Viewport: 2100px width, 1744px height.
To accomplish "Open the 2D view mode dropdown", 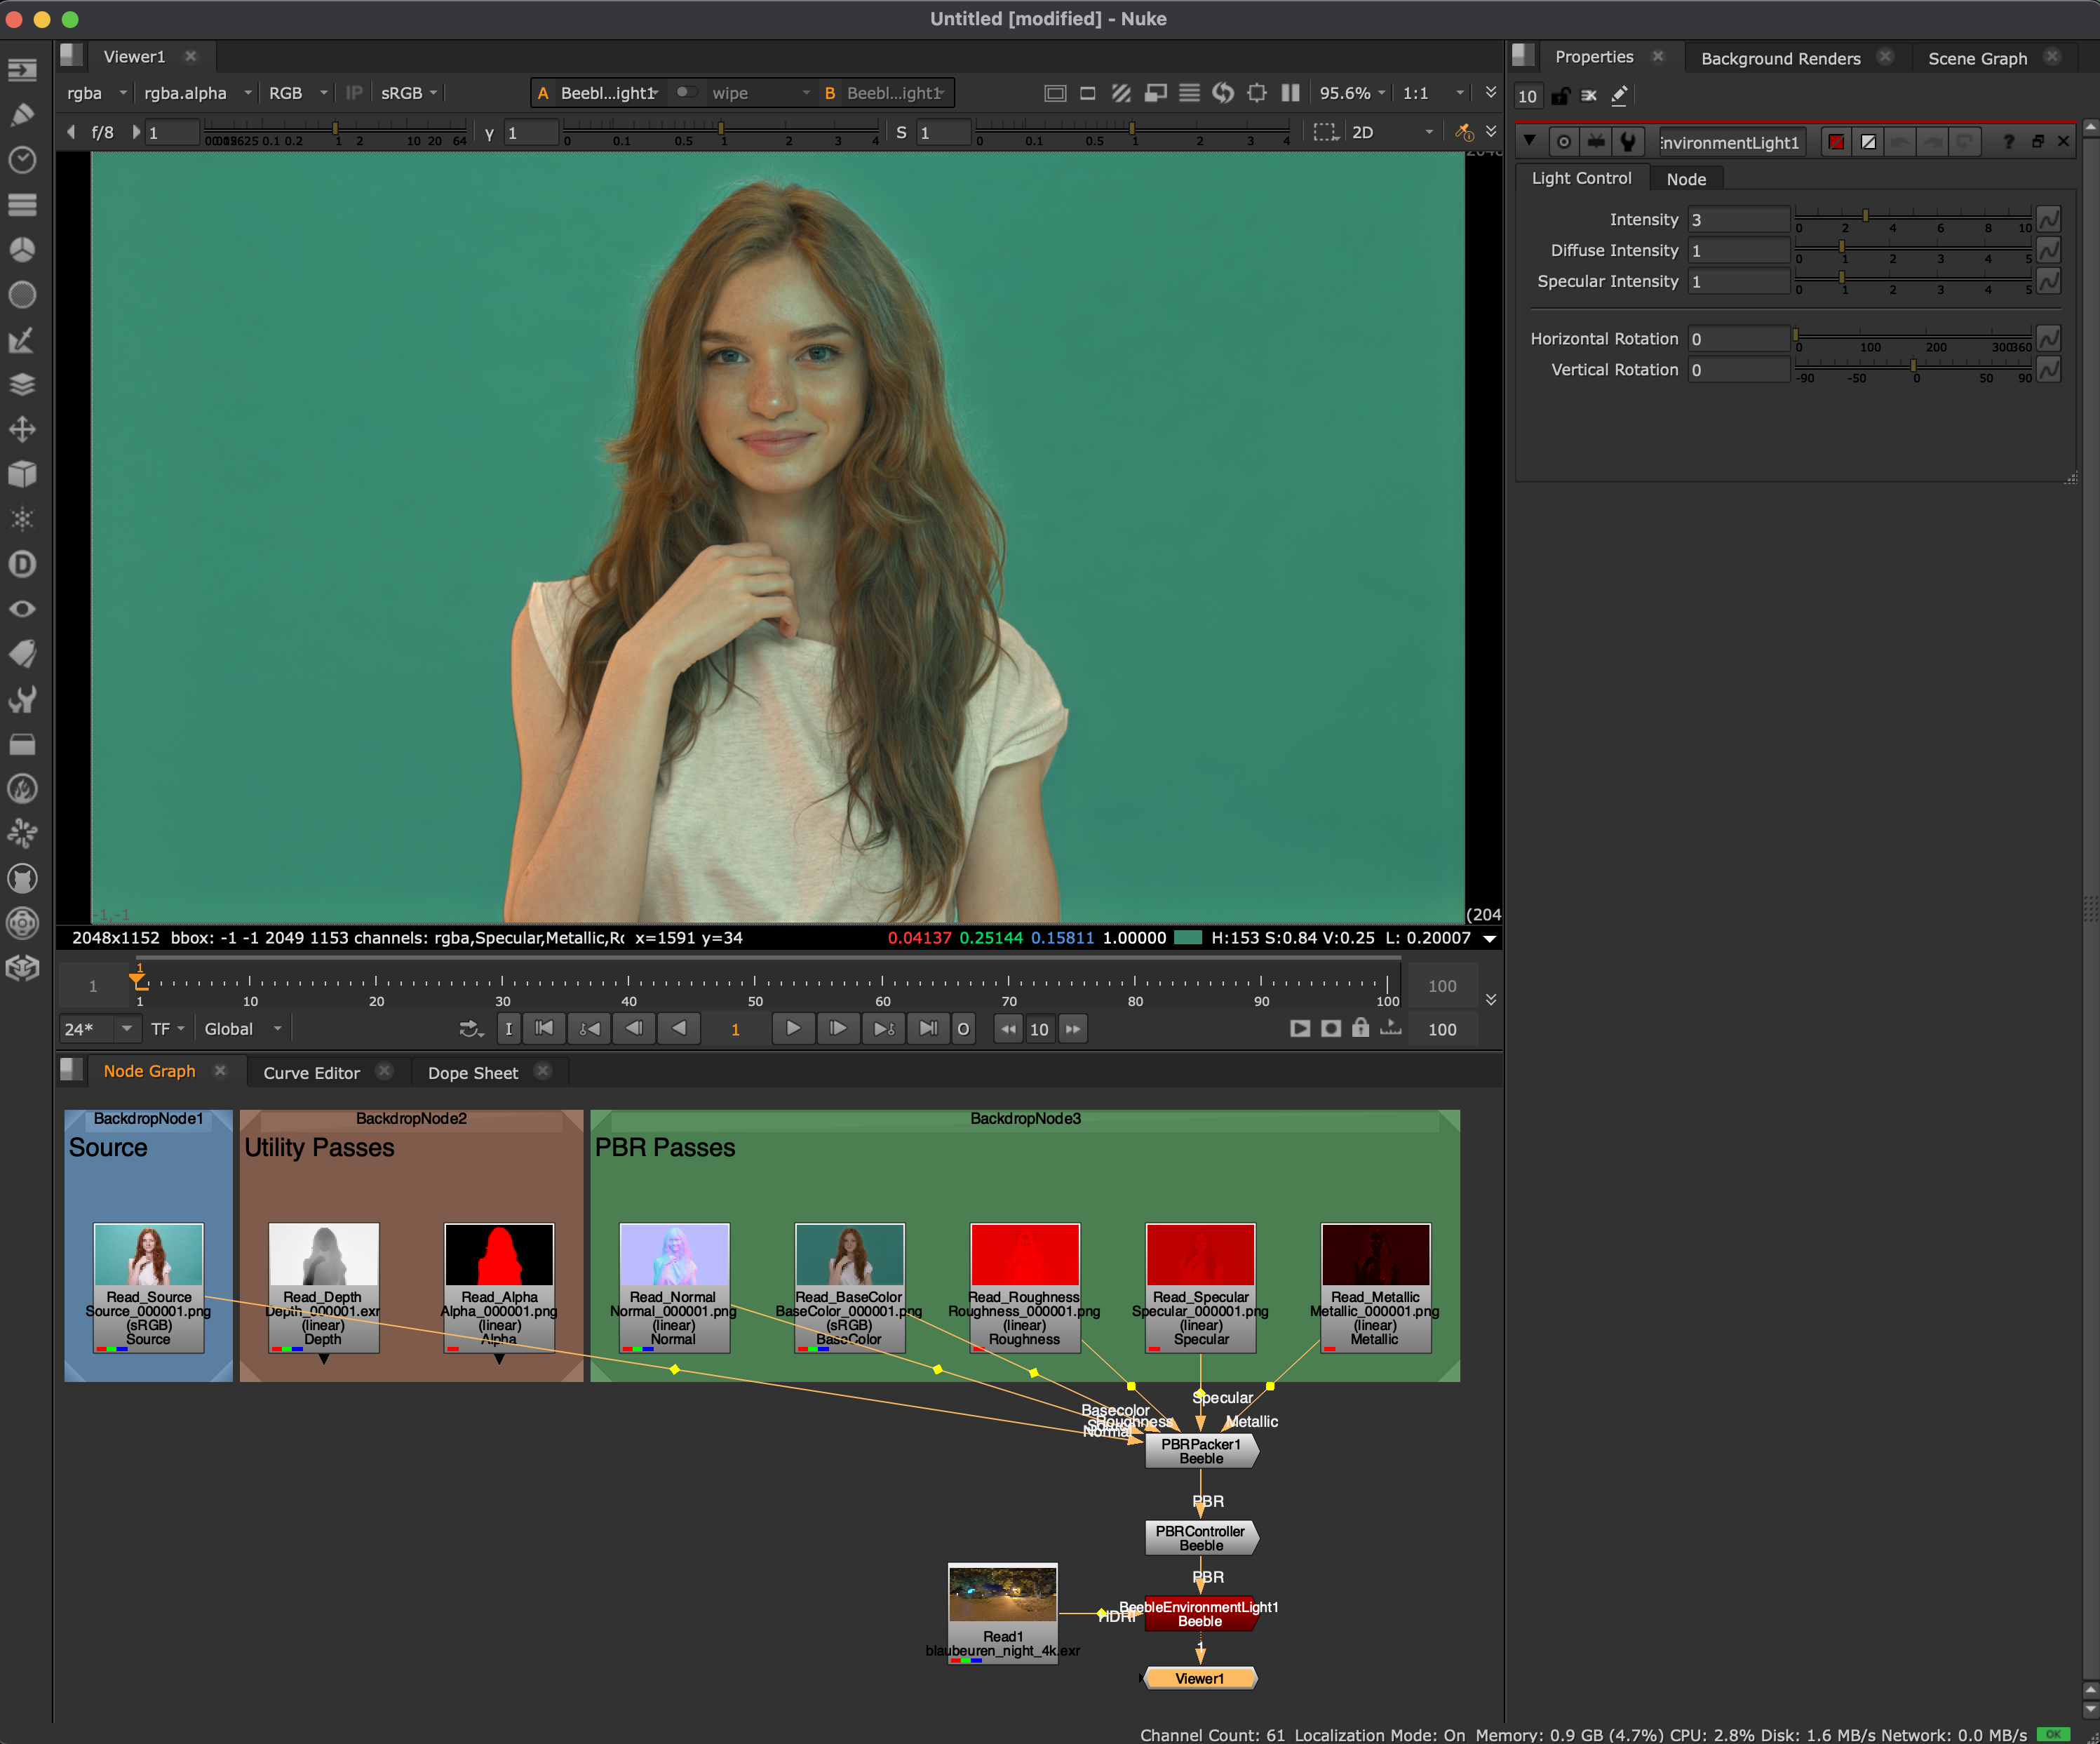I will (1391, 132).
